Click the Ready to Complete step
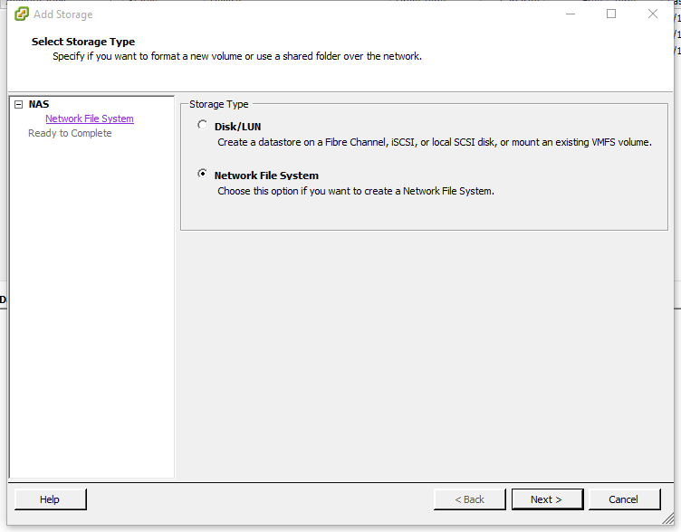 [x=70, y=133]
